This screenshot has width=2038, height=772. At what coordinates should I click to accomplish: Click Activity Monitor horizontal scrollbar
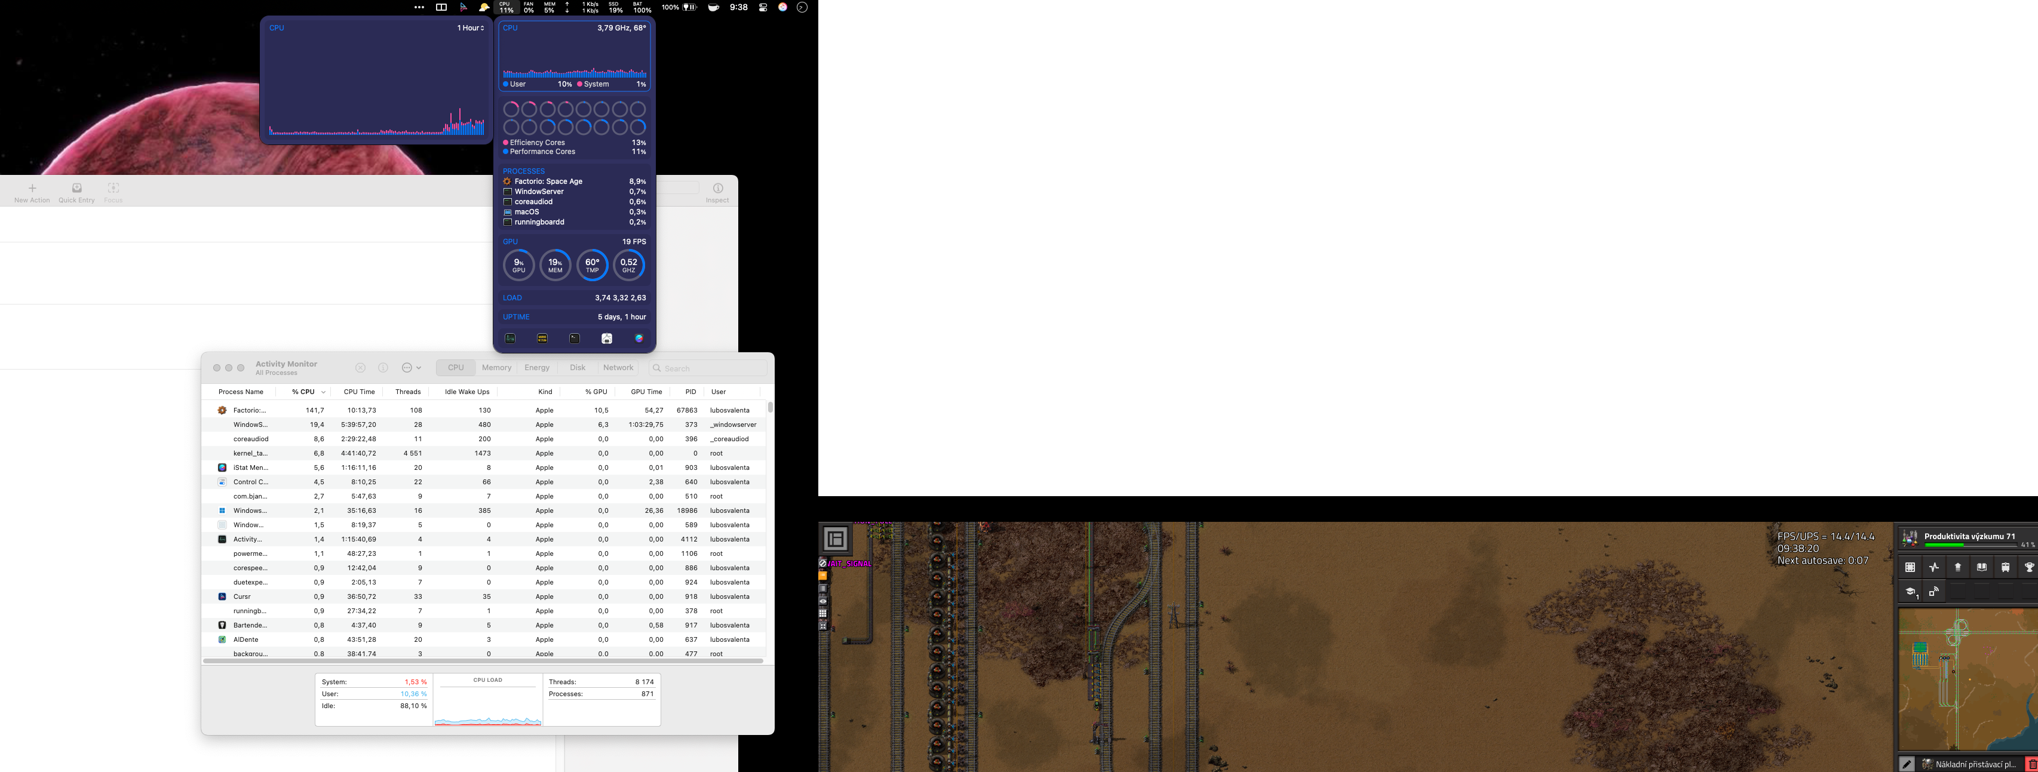pyautogui.click(x=483, y=660)
